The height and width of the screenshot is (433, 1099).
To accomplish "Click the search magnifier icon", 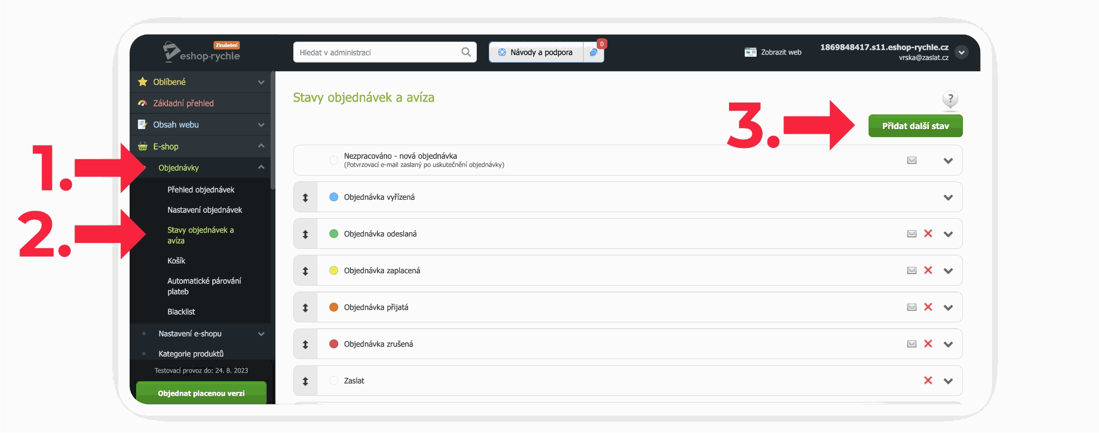I will tap(466, 52).
